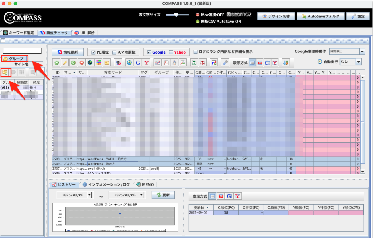Click the pencil edit icon
This screenshot has height=238, width=373.
tap(64, 62)
